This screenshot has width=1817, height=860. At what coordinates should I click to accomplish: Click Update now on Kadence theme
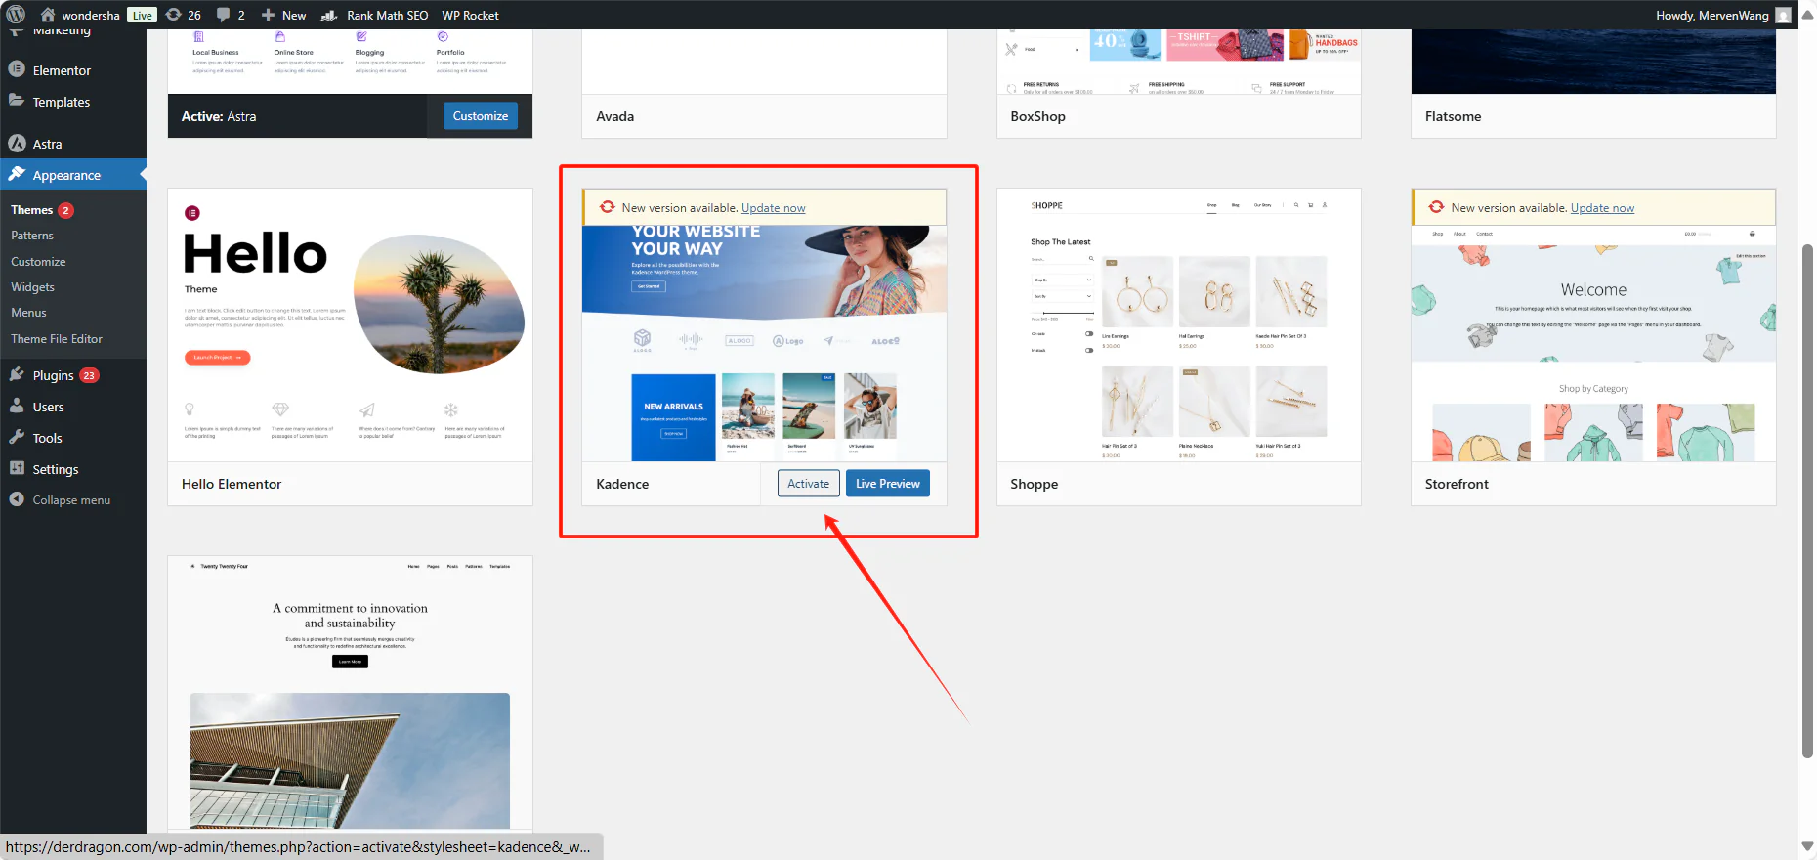(773, 208)
